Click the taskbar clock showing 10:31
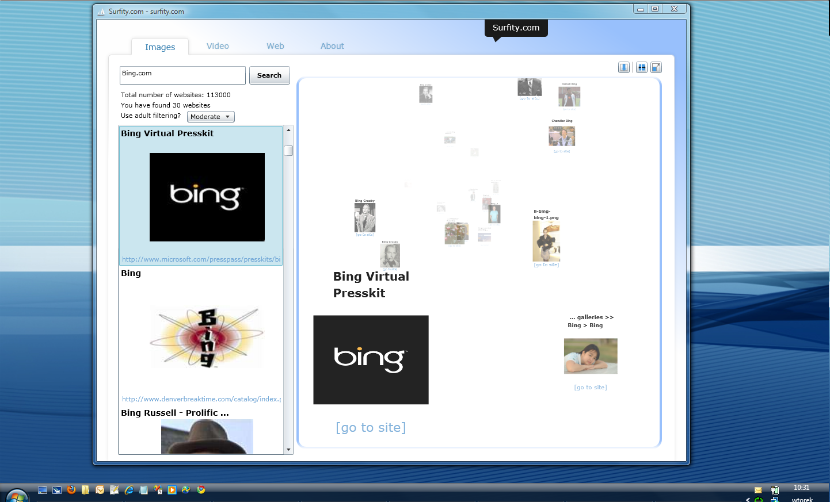The height and width of the screenshot is (502, 830). click(x=801, y=488)
